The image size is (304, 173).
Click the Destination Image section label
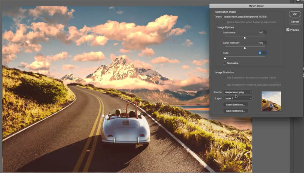(x=225, y=12)
